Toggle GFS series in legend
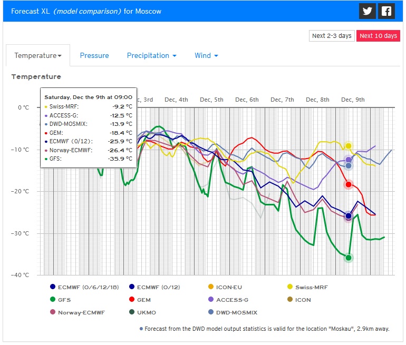 point(60,300)
